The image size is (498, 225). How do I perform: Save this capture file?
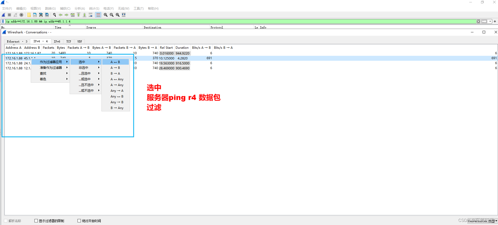[x=35, y=15]
